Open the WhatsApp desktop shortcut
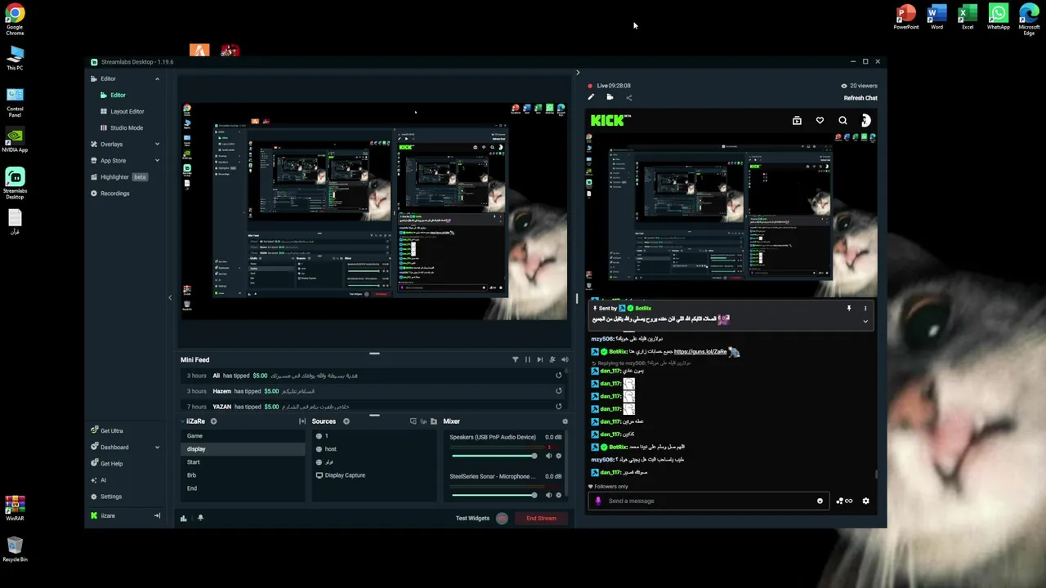1046x588 pixels. [x=998, y=17]
